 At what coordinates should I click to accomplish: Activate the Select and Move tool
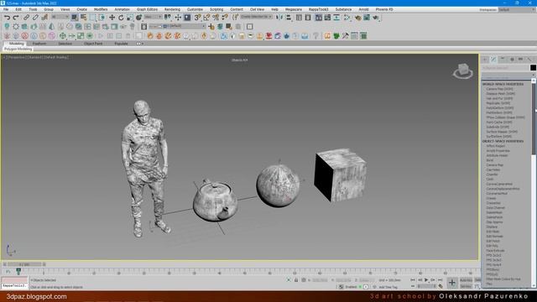coord(112,17)
